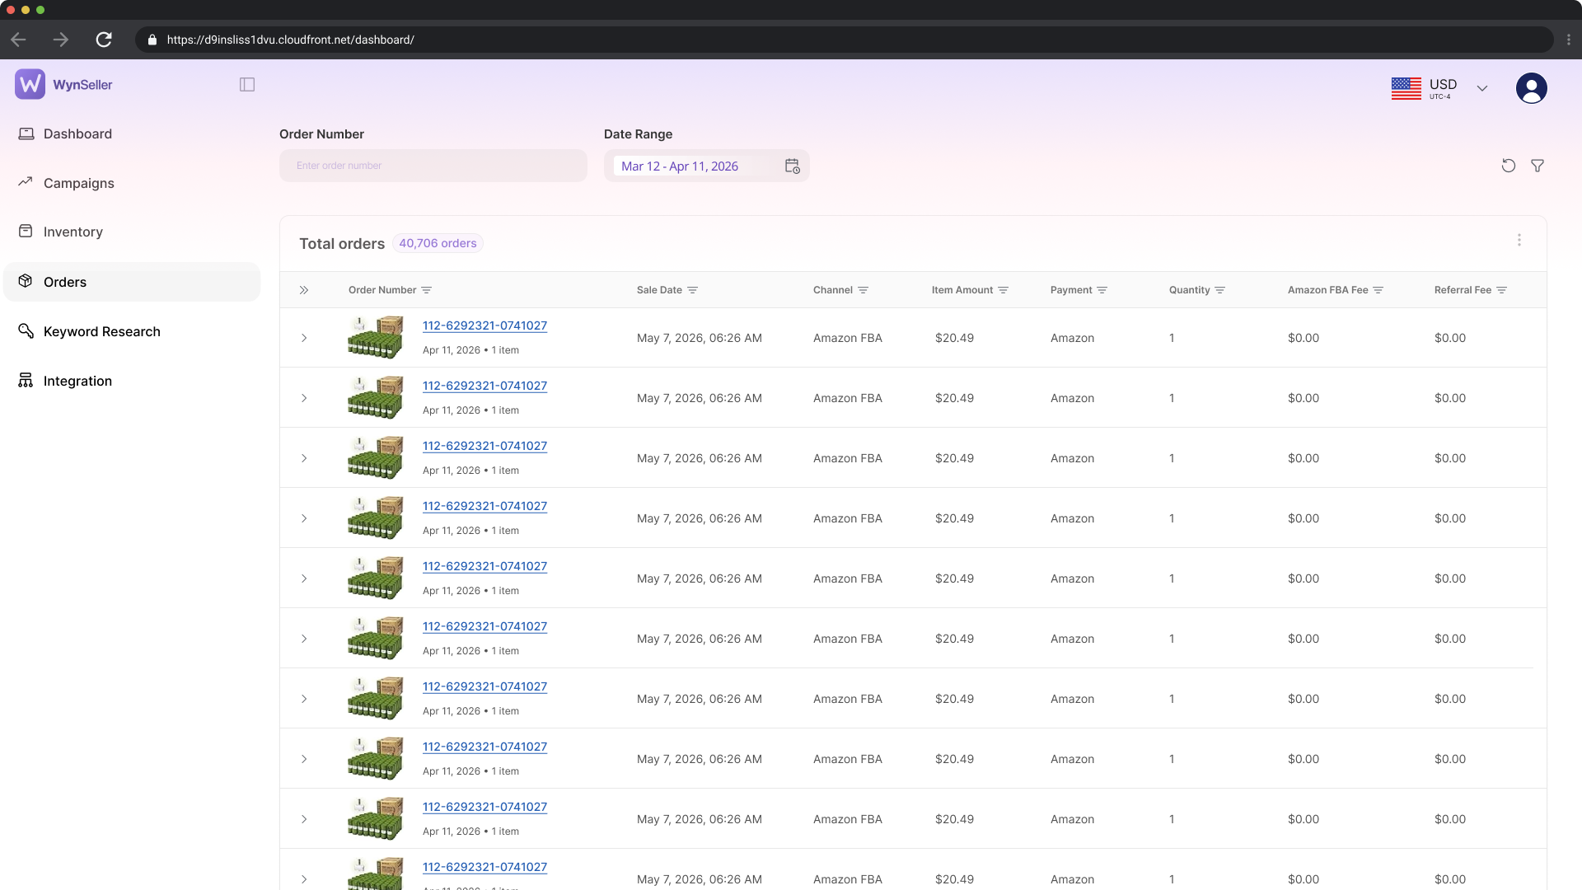The width and height of the screenshot is (1582, 890).
Task: Click the browser forward arrow
Action: [x=61, y=40]
